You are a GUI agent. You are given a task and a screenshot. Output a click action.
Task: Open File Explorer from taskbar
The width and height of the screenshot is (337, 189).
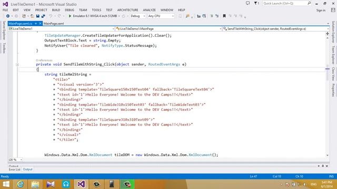(35, 184)
